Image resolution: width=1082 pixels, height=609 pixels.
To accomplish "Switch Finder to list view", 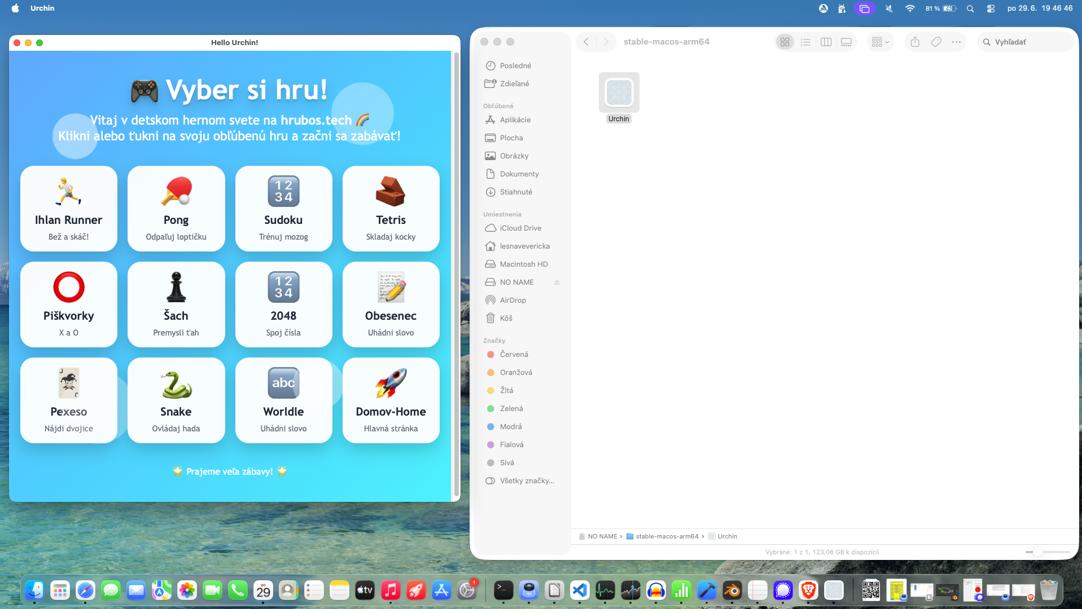I will (805, 42).
